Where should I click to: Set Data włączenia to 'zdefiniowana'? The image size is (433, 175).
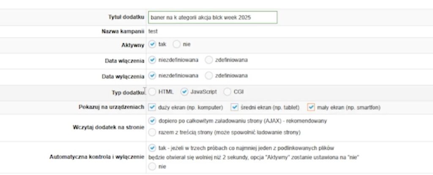pos(209,60)
